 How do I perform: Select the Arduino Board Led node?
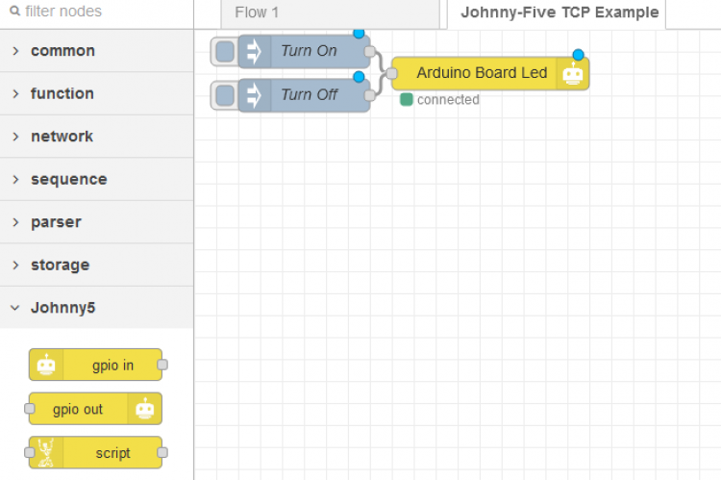[490, 74]
